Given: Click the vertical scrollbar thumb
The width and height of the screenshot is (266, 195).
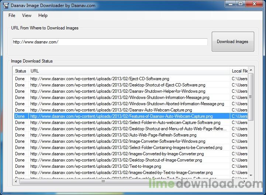Looking at the screenshot, I should pos(251,97).
